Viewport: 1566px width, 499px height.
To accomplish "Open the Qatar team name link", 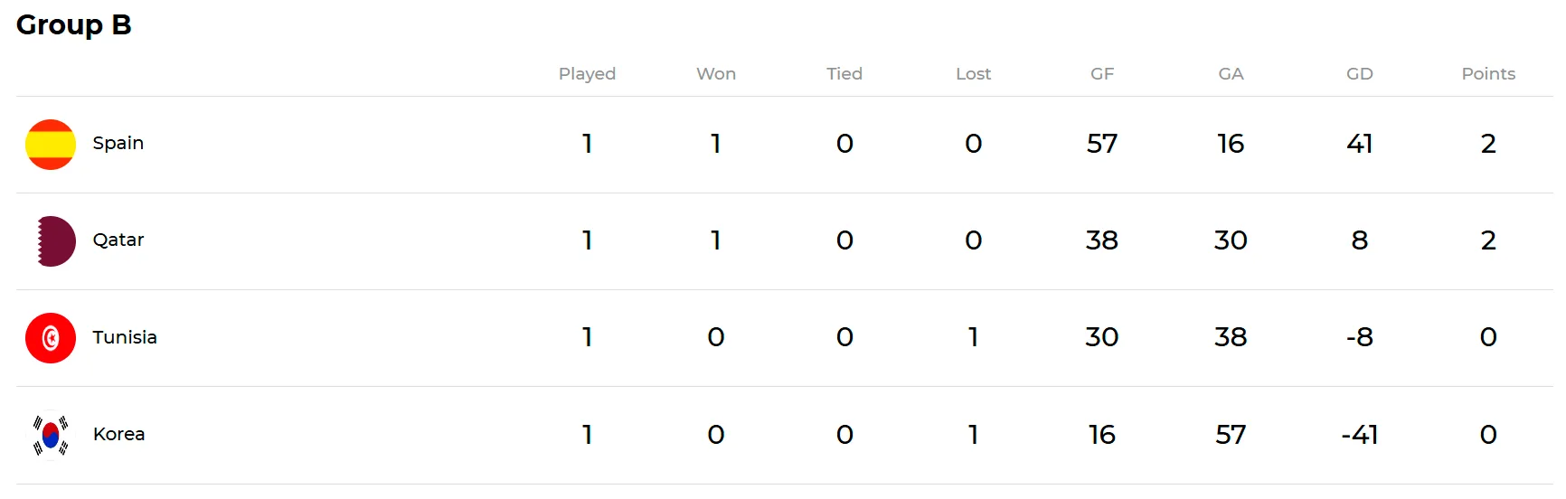I will (x=118, y=240).
